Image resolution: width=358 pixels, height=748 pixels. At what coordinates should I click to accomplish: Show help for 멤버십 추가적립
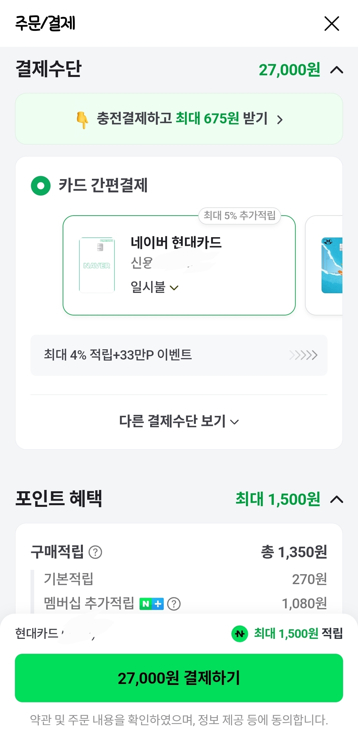[174, 604]
